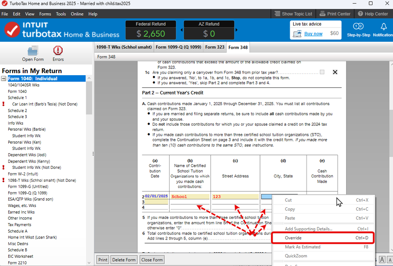The width and height of the screenshot is (393, 266).
Task: Open the Help Center
Action: [x=373, y=14]
